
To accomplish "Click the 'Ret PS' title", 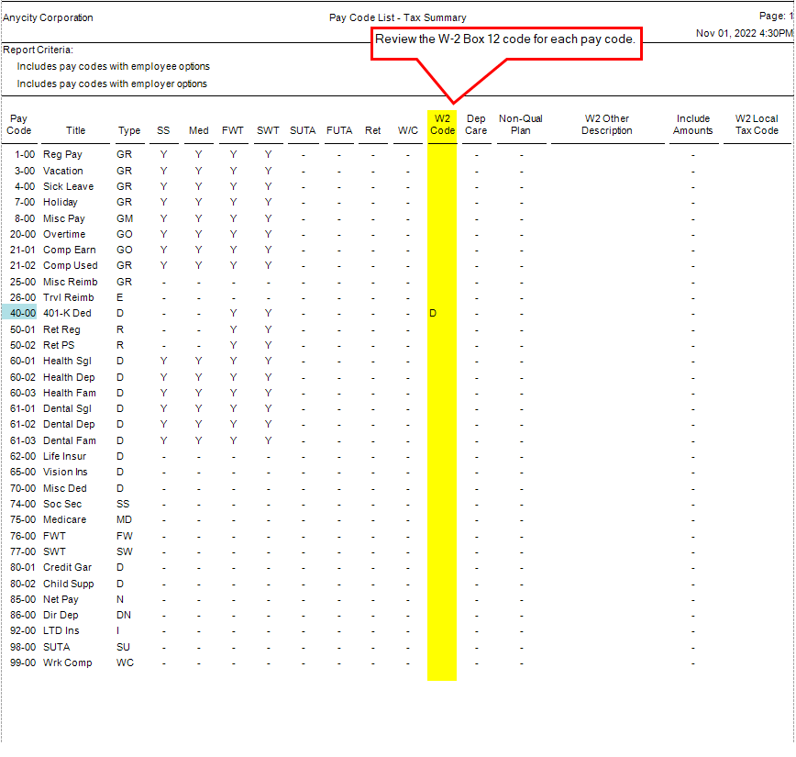I will (59, 345).
